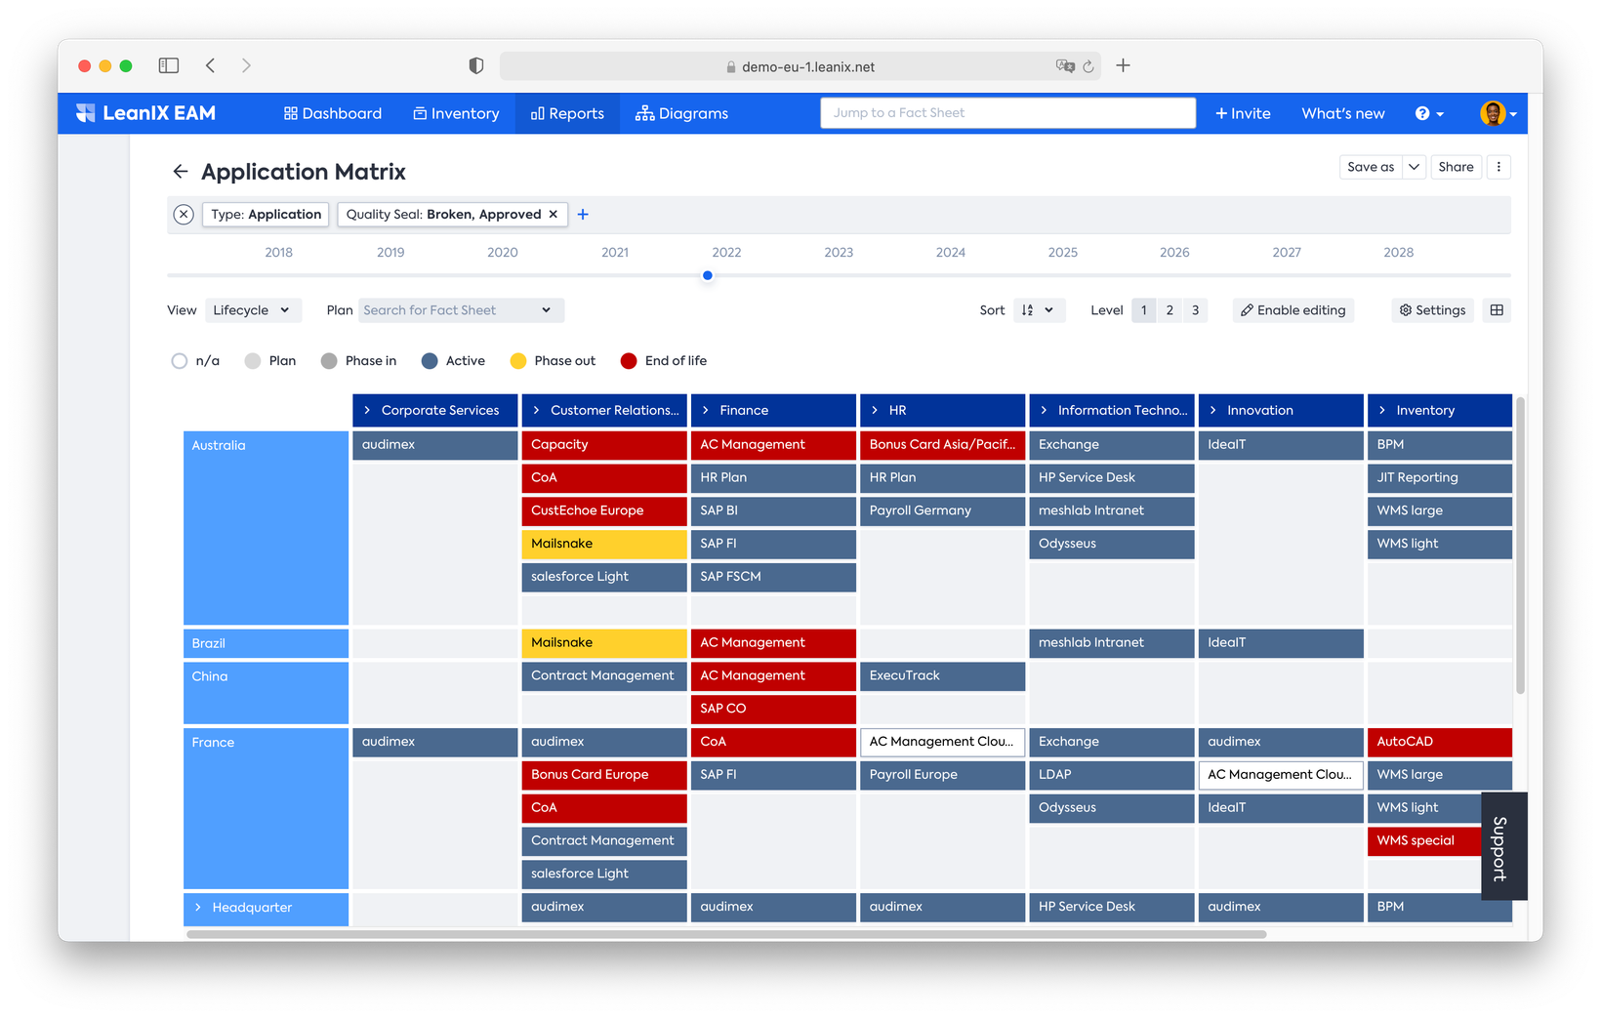Click the Brazil row header
The height and width of the screenshot is (1018, 1601).
tap(266, 643)
